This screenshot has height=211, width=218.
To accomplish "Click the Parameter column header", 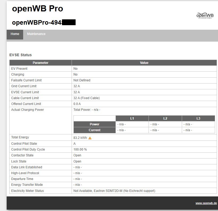I will click(40, 63).
